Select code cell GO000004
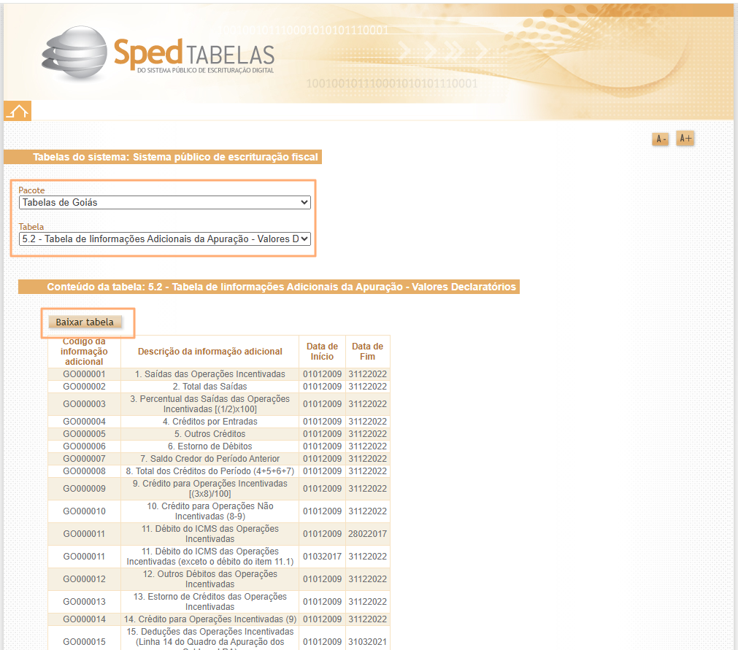The width and height of the screenshot is (738, 650). 84,422
